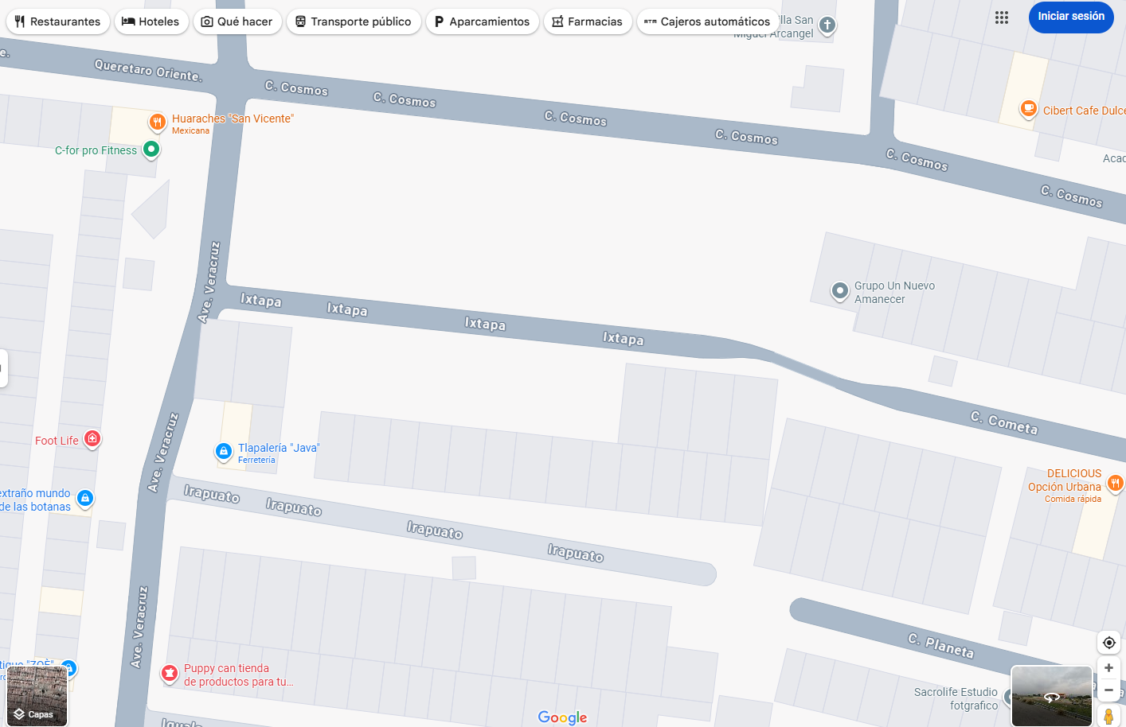
Task: Open Foot Life medical pin
Action: [92, 439]
